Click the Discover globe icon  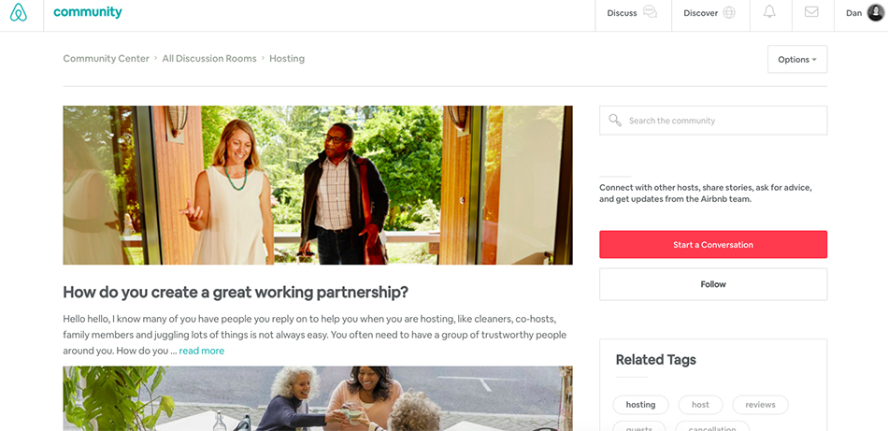(x=729, y=12)
